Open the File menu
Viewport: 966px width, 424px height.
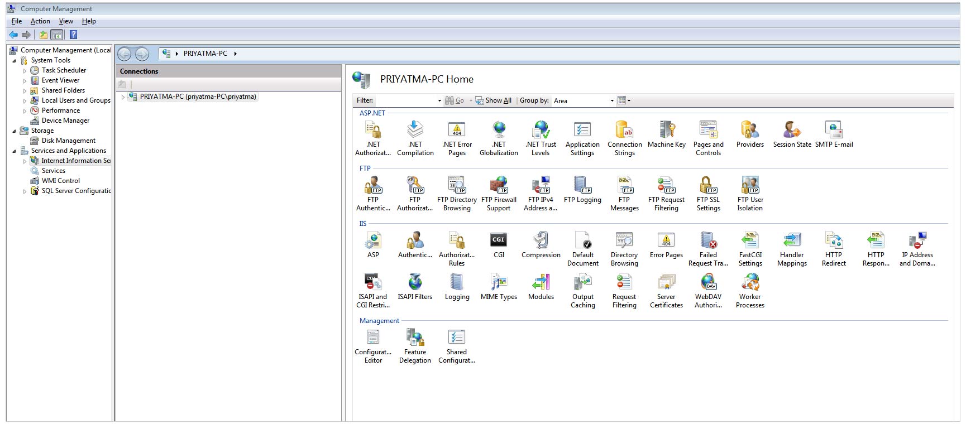(x=17, y=21)
